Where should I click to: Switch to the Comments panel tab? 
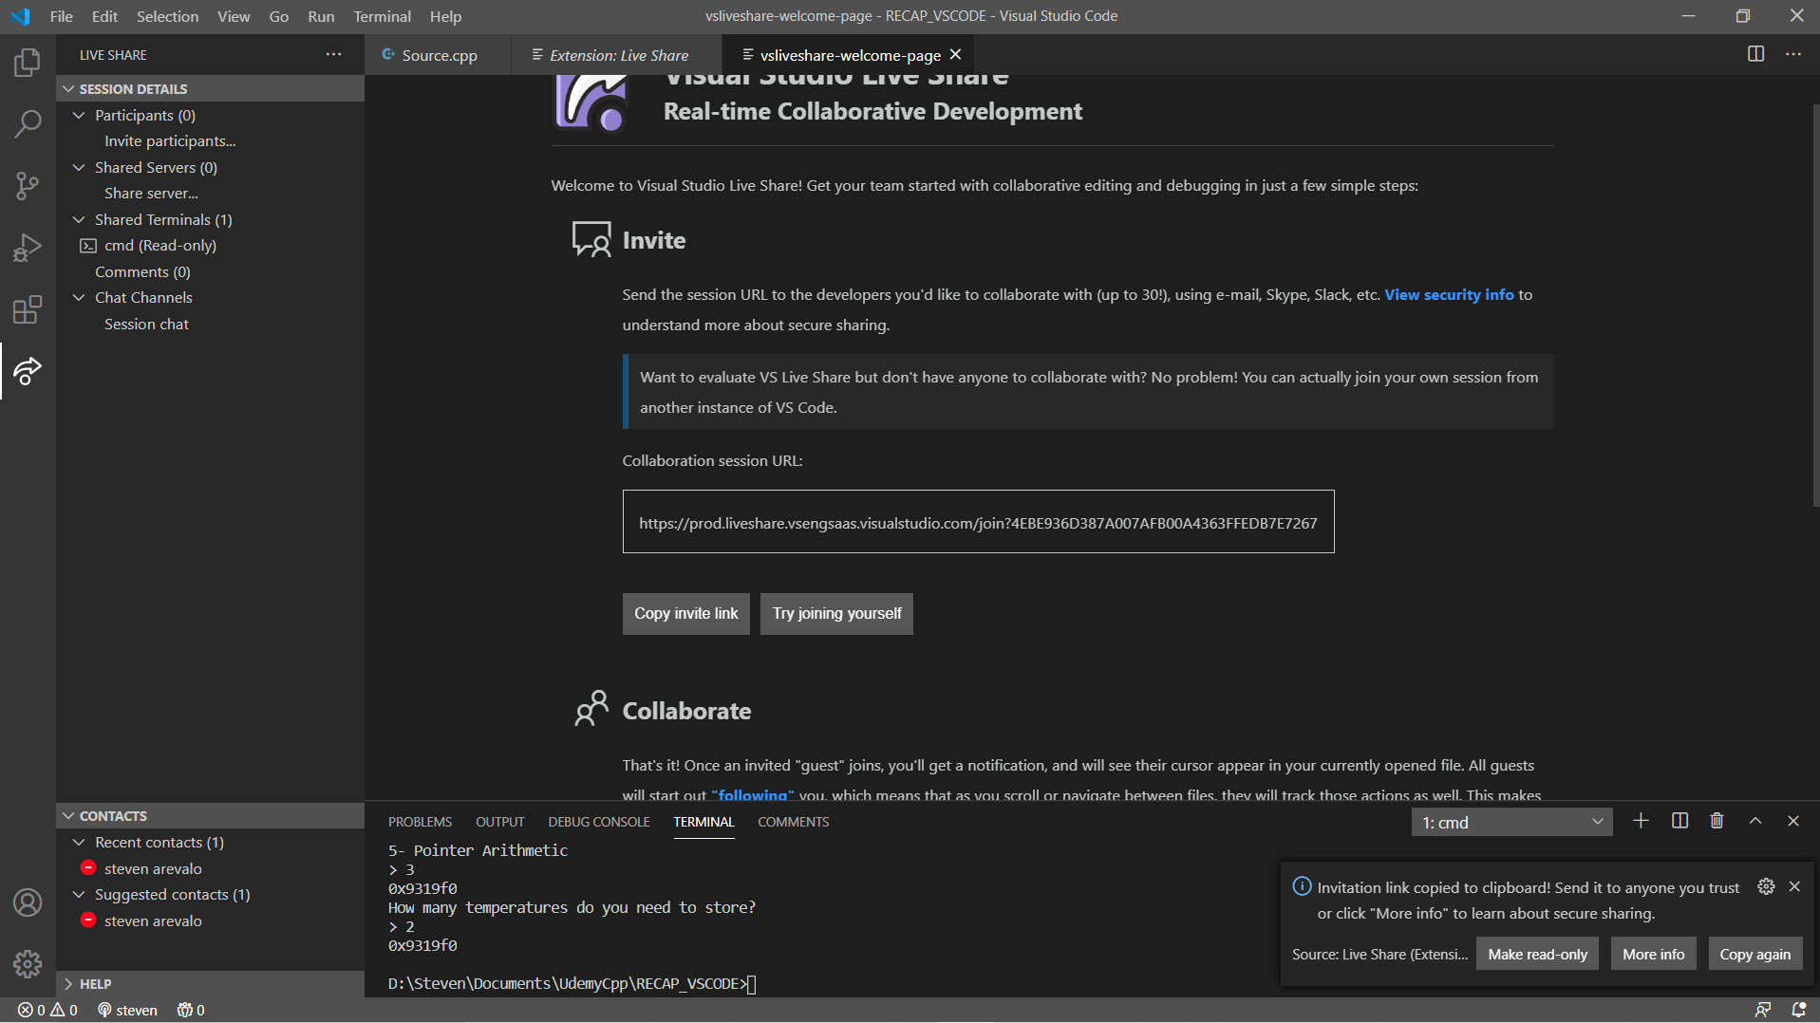click(793, 822)
